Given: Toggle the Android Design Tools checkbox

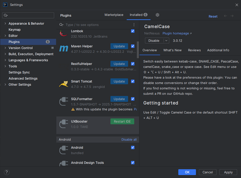Looking at the screenshot, I should pyautogui.click(x=133, y=163).
